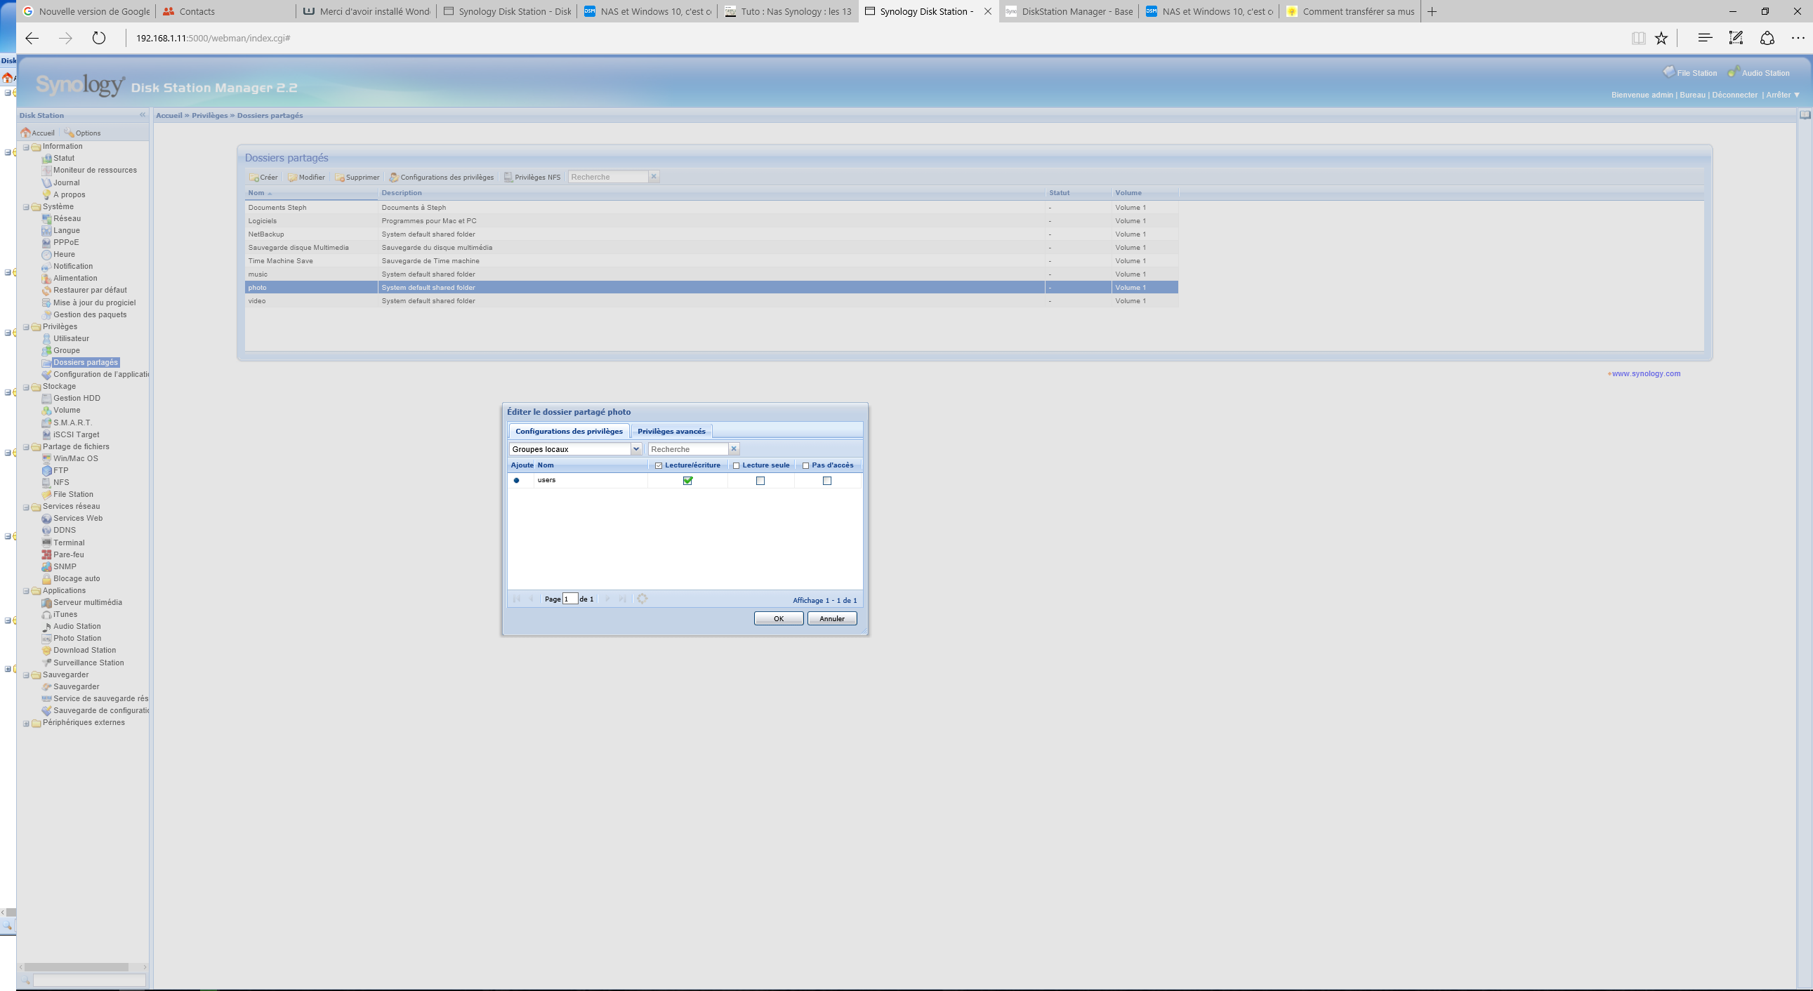Switch to the Privilèges avancés tab
This screenshot has height=991, width=1813.
[x=671, y=431]
